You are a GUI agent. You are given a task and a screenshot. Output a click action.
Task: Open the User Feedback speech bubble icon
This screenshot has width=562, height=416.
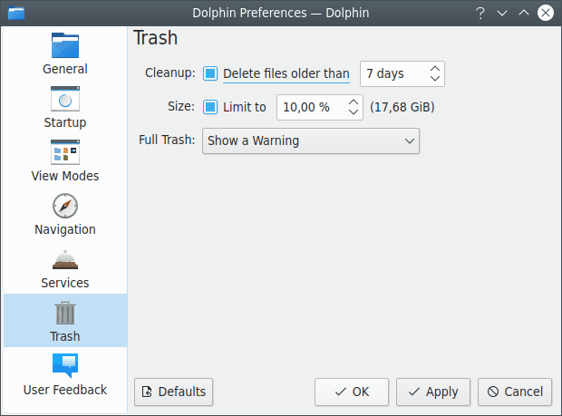65,365
